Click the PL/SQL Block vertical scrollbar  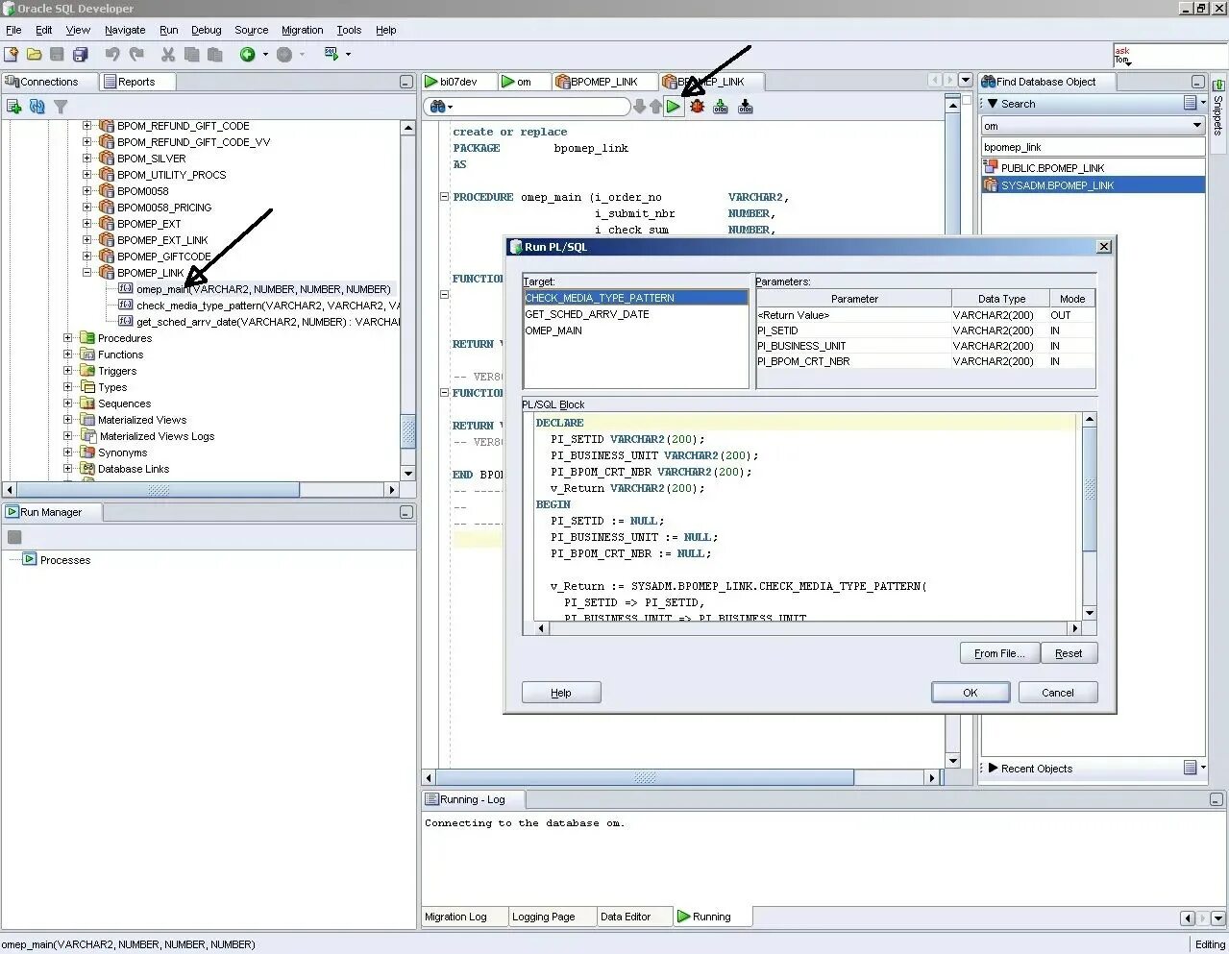[x=1089, y=516]
